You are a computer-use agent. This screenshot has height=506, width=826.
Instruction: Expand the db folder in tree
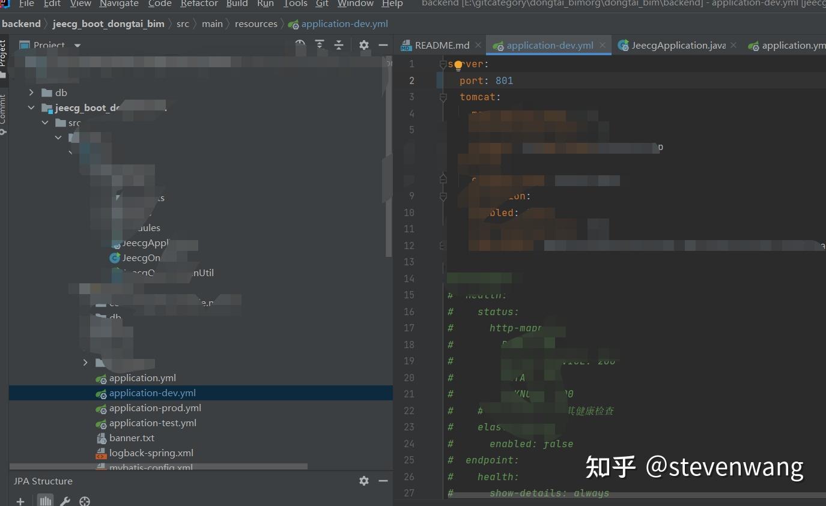click(x=32, y=92)
